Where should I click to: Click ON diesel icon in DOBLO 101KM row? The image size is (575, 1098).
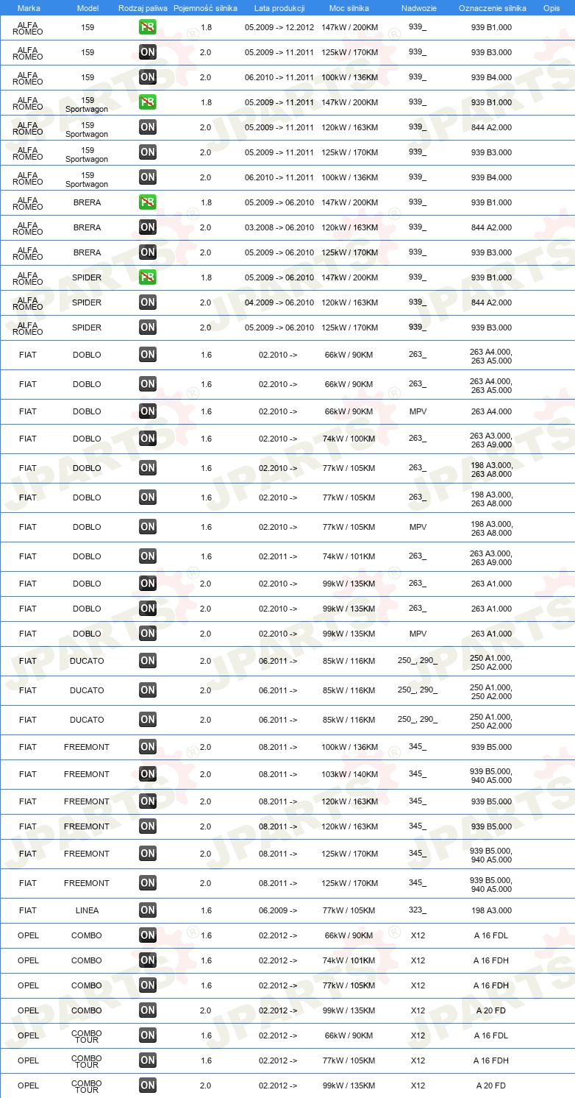tap(148, 556)
